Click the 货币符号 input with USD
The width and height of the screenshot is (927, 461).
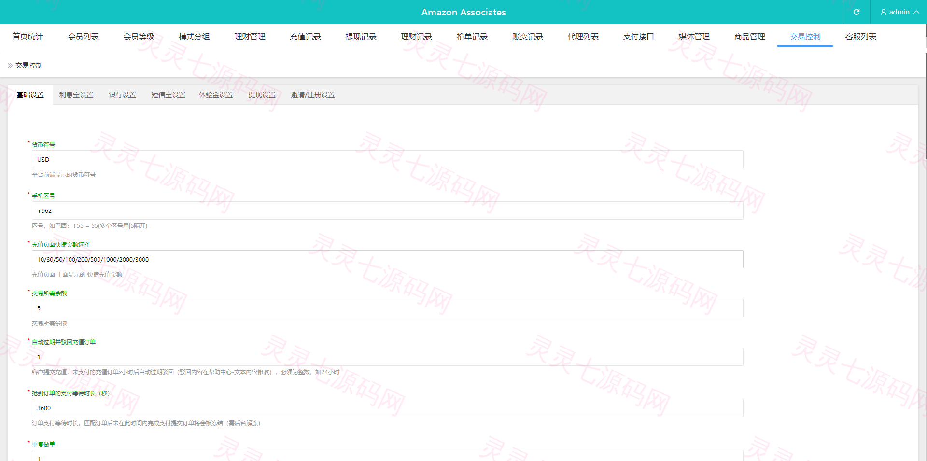click(x=387, y=159)
